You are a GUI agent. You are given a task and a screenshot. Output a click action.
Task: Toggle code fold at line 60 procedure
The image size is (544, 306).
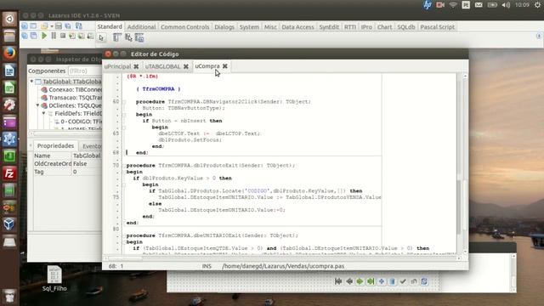(x=124, y=102)
